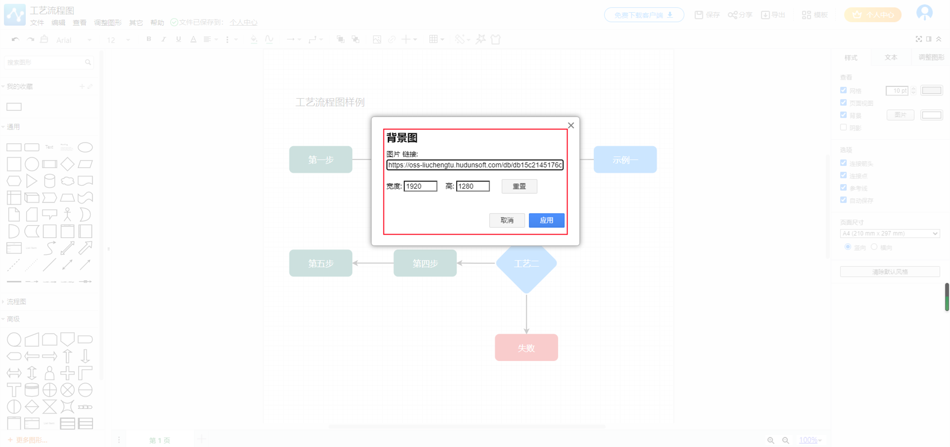The height and width of the screenshot is (447, 950).
Task: Click the 应用 (Apply) button in dialog
Action: (x=546, y=220)
